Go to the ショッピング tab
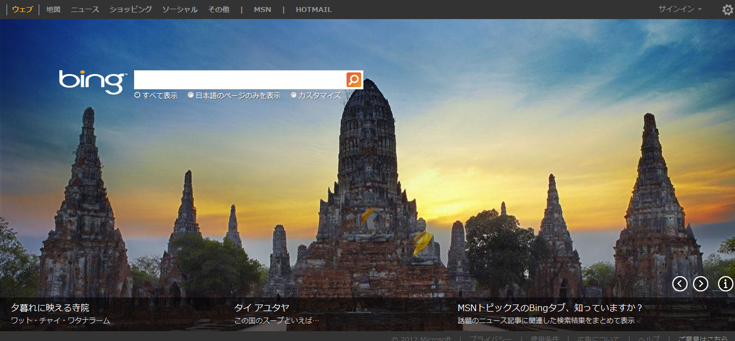Image resolution: width=735 pixels, height=341 pixels. 131,9
